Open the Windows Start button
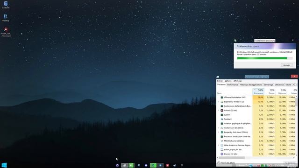Viewport: 299px width, 168px height. point(4,165)
